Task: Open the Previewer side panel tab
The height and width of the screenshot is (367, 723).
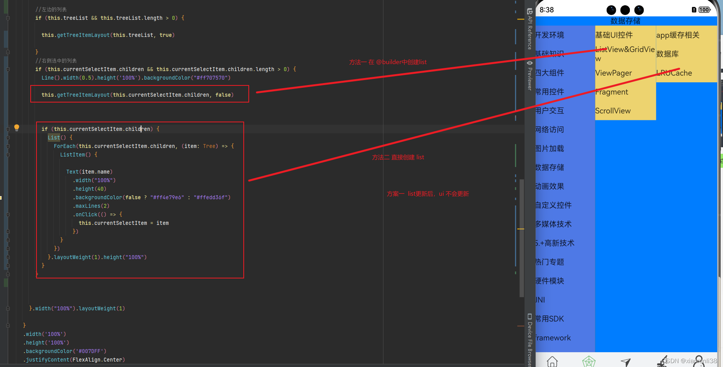Action: coord(530,76)
